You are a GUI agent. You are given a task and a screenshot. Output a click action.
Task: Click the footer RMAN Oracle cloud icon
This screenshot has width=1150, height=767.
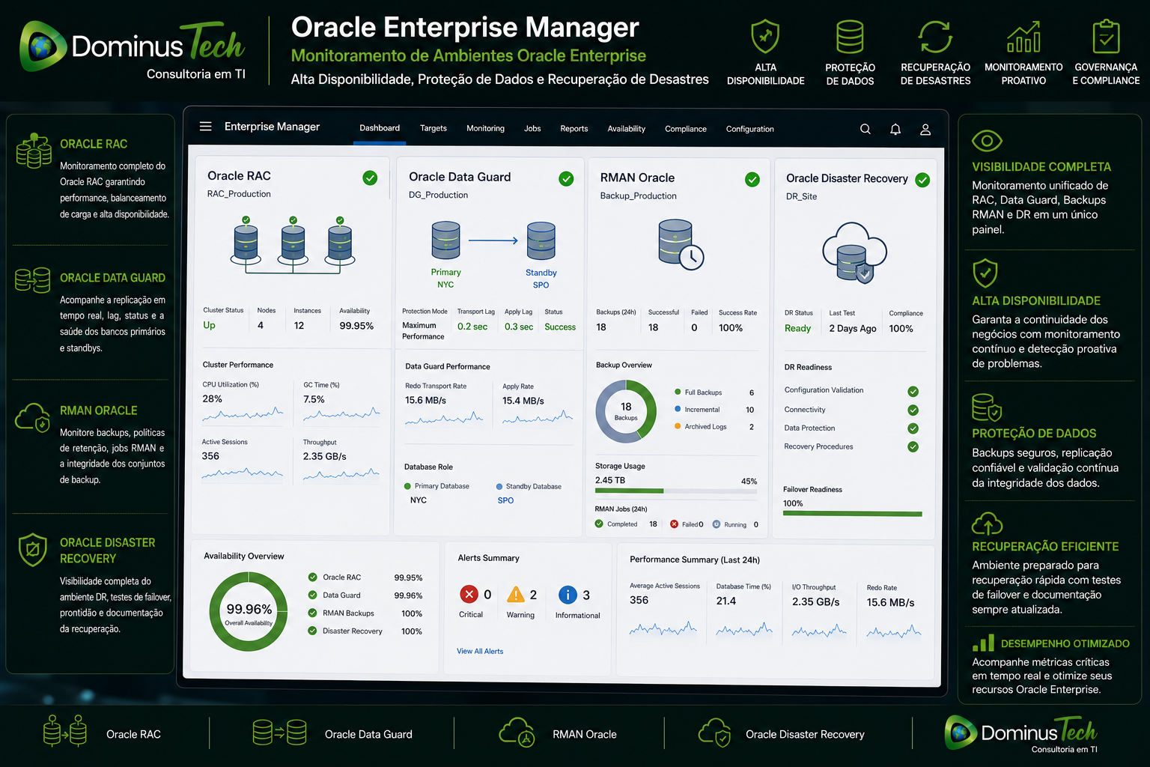click(517, 733)
